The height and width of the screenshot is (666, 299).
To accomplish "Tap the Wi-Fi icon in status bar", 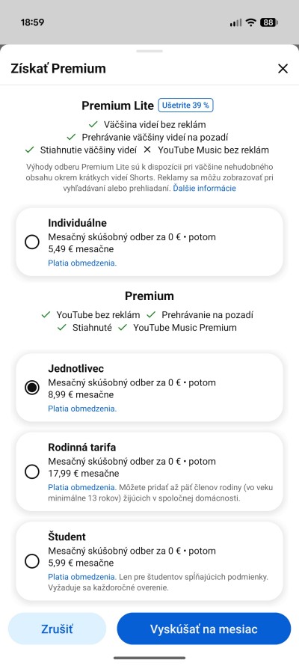I will coord(251,22).
